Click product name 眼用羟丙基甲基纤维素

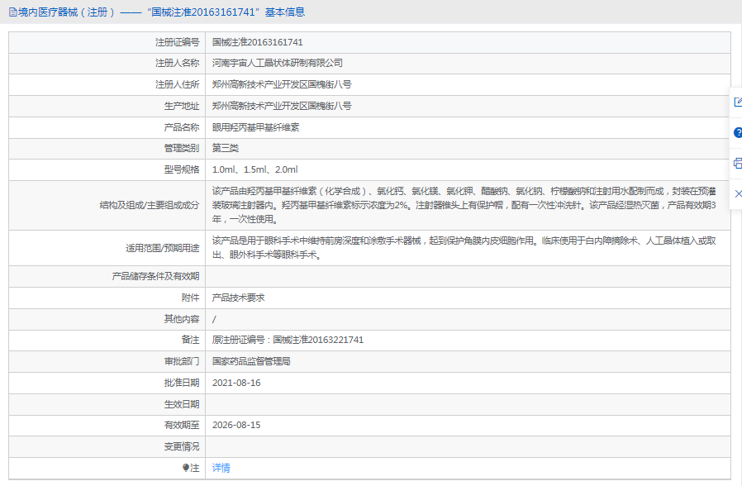click(255, 127)
